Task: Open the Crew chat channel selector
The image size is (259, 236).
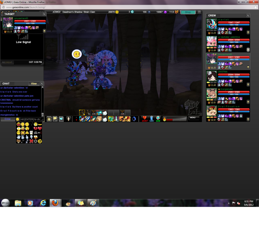Action: tap(8, 119)
